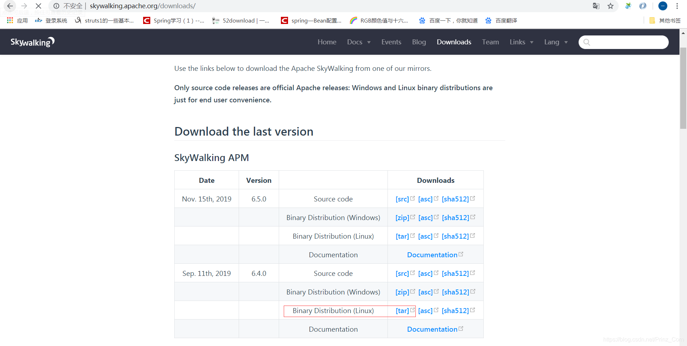Image resolution: width=687 pixels, height=346 pixels.
Task: Open the RGB颜色值 bookmark
Action: click(x=379, y=21)
